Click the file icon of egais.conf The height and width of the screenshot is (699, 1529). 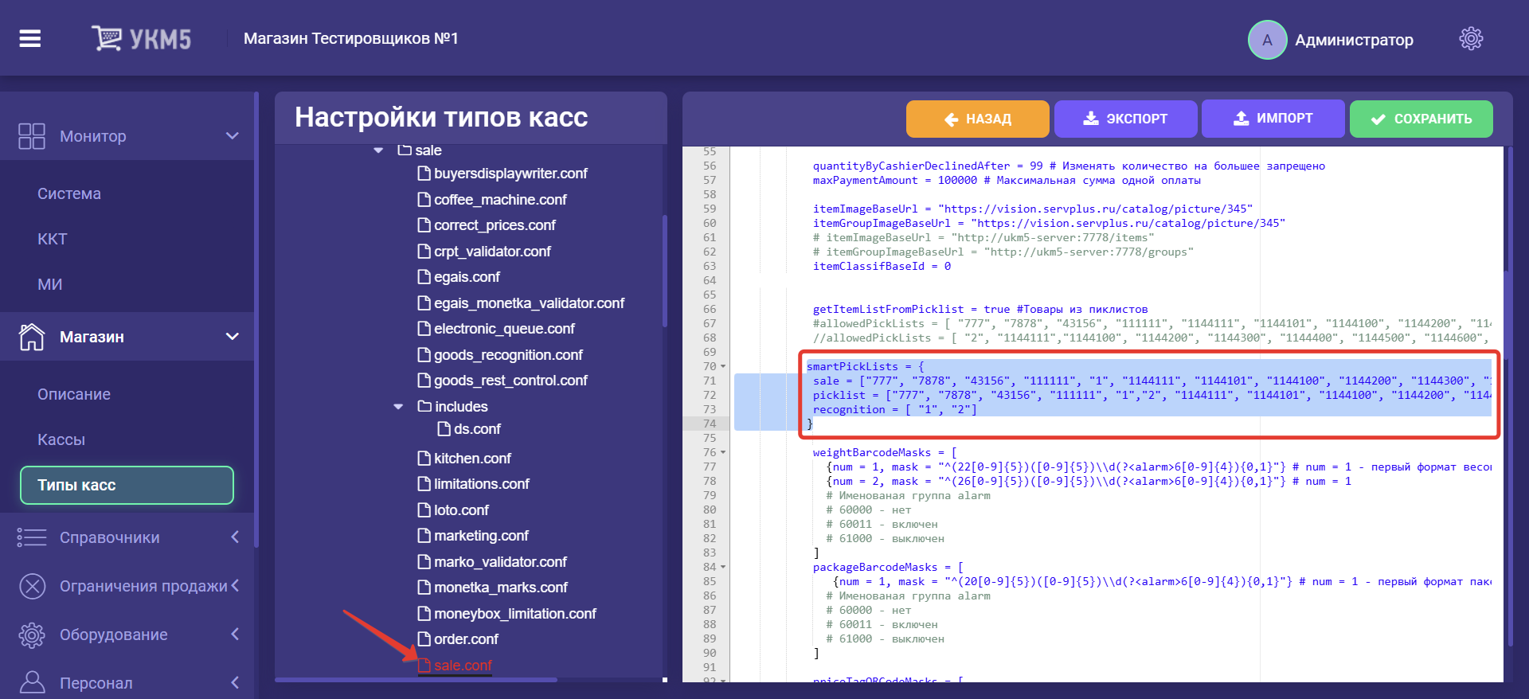(x=424, y=277)
